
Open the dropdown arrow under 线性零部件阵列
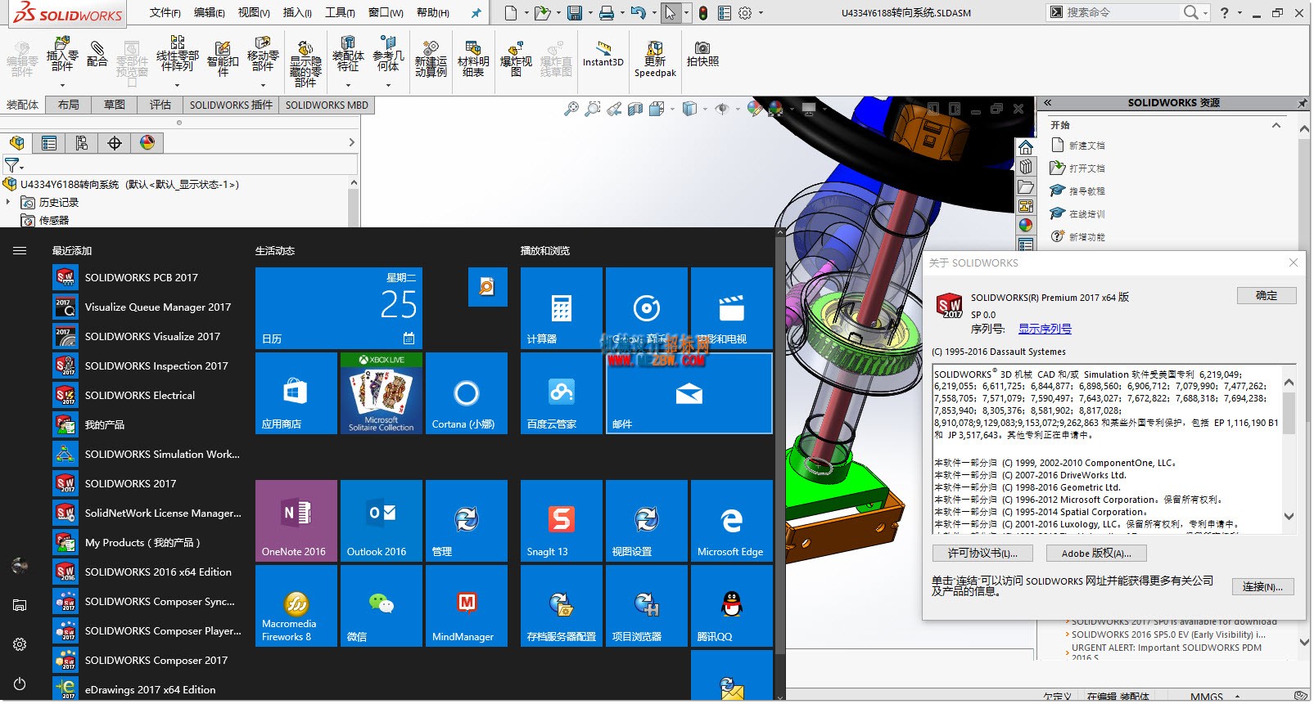pyautogui.click(x=177, y=85)
